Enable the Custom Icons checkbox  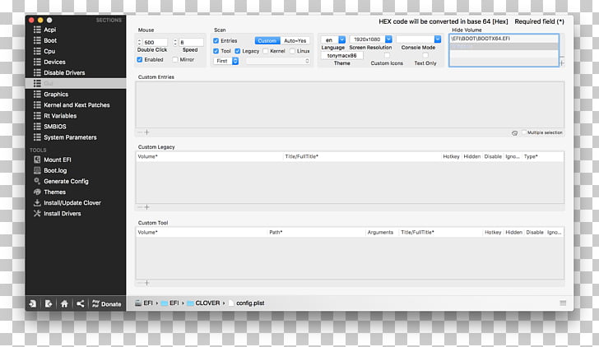pos(387,55)
